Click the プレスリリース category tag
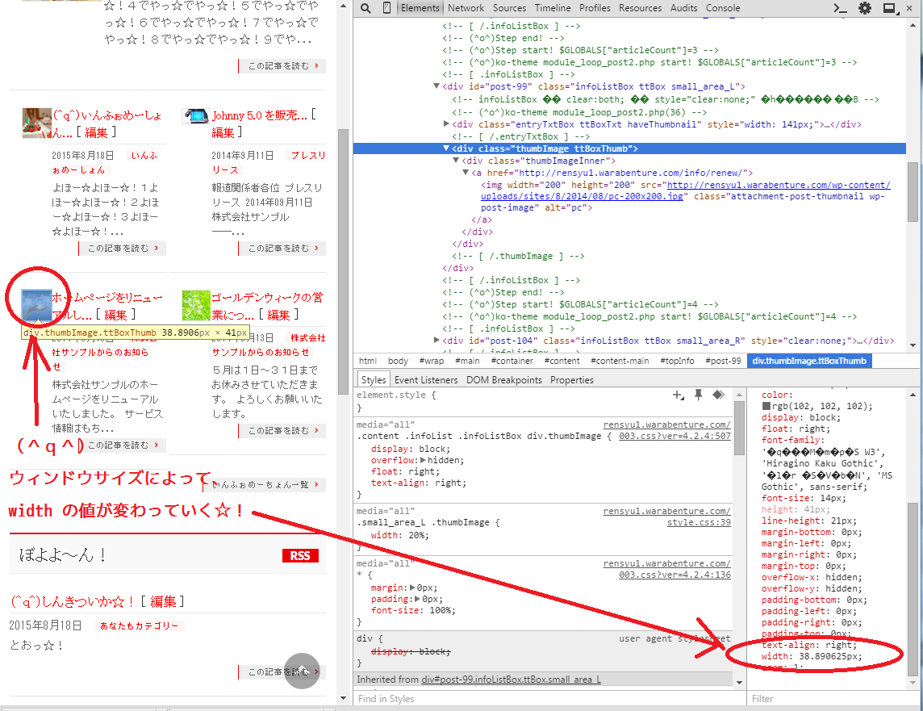This screenshot has width=923, height=711. pos(269,162)
